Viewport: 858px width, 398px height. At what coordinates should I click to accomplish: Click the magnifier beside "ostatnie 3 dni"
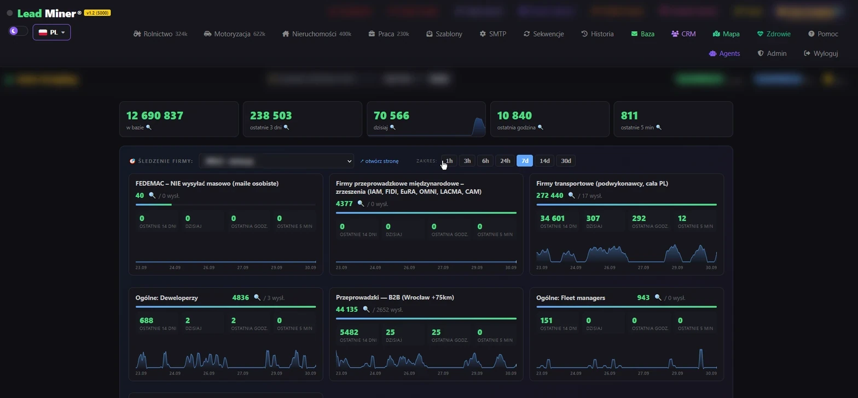pos(286,127)
